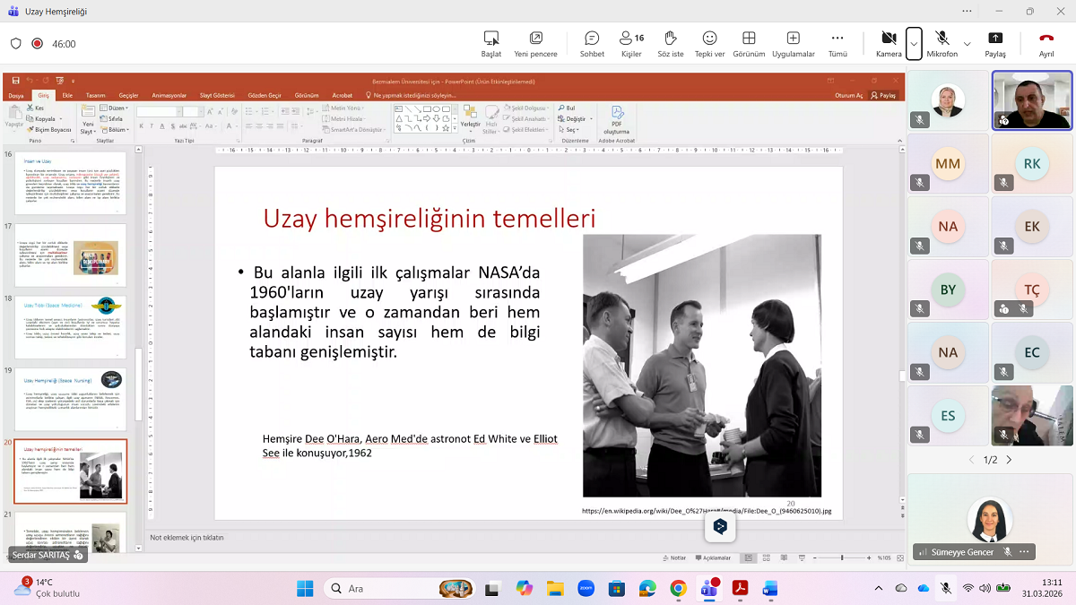Toggle system tray microphone mute icon

(x=946, y=588)
